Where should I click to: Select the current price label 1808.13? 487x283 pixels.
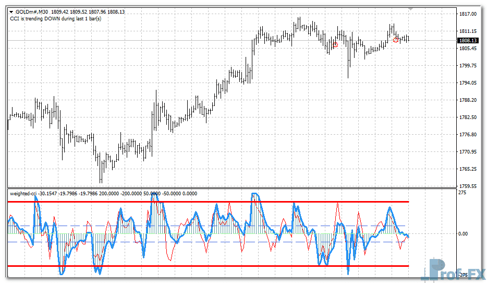pos(468,40)
